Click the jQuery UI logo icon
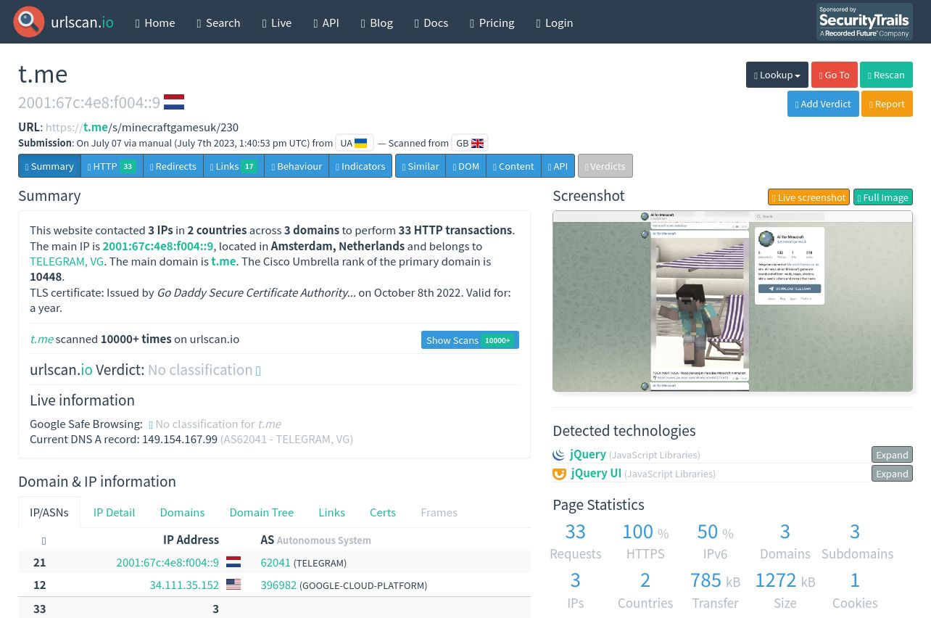 (559, 474)
